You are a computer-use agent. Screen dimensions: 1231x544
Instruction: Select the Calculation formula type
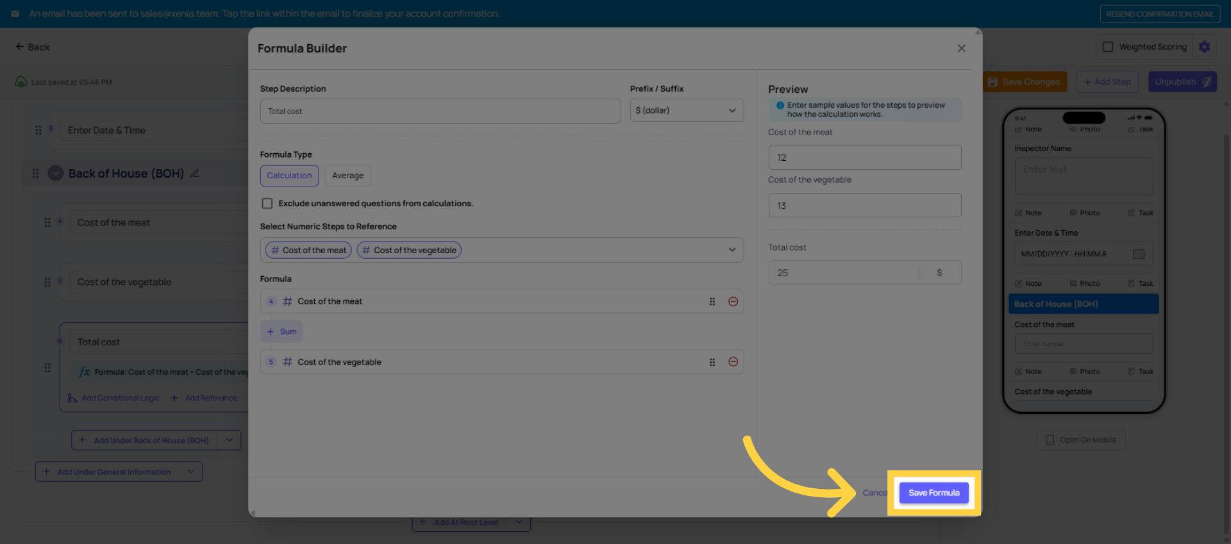pyautogui.click(x=289, y=176)
